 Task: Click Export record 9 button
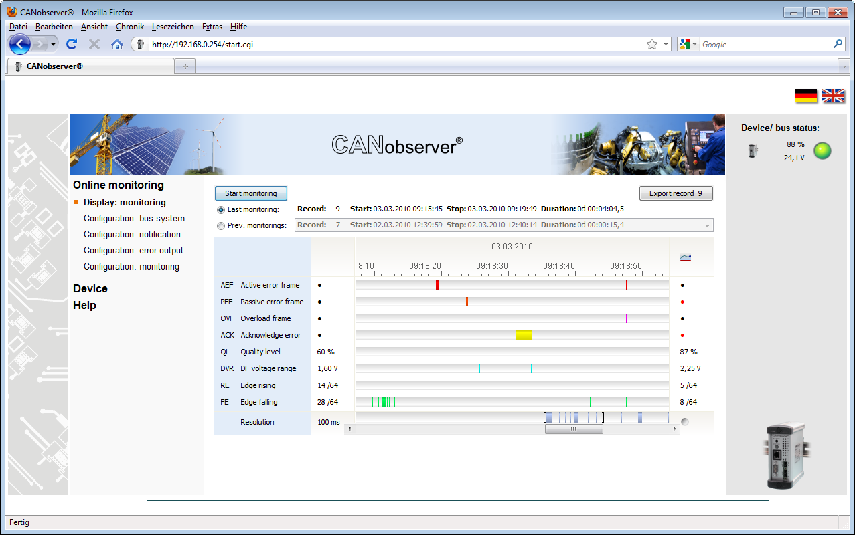(676, 193)
